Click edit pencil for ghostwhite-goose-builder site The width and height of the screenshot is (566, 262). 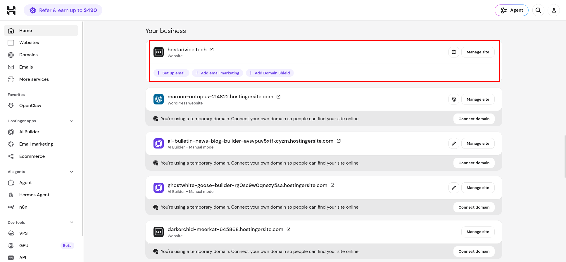(454, 188)
